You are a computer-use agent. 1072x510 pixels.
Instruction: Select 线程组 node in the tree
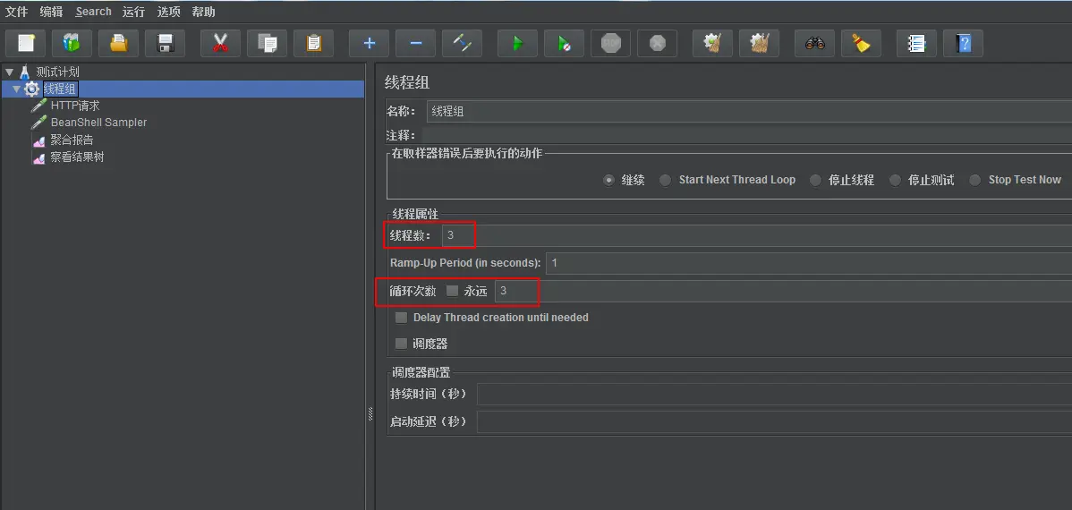(x=61, y=89)
